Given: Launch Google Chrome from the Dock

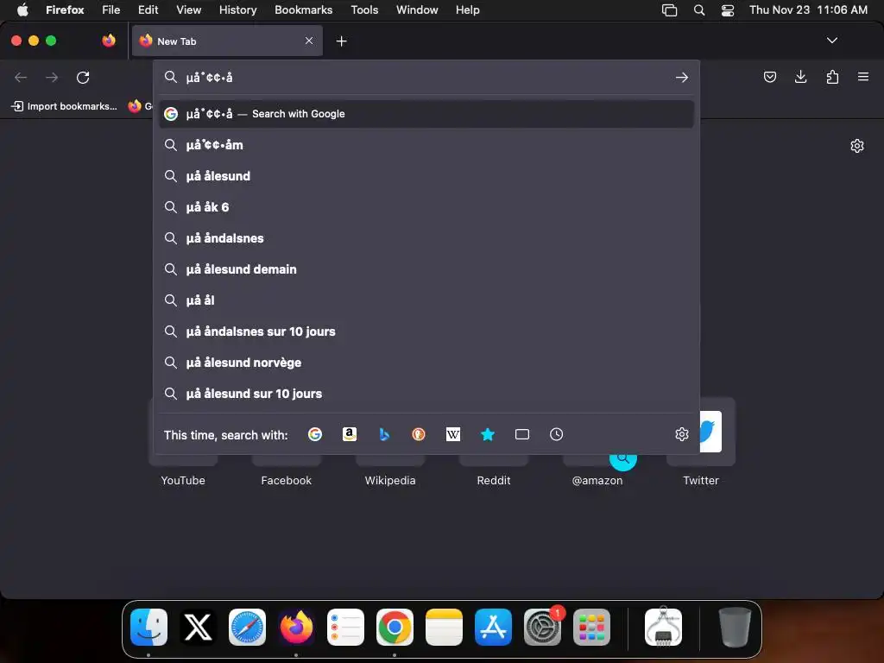Looking at the screenshot, I should tap(395, 627).
